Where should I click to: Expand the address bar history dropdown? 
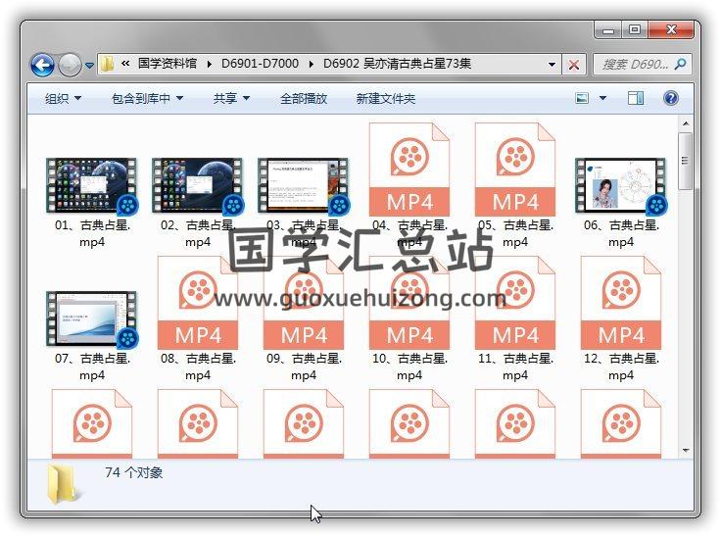point(553,65)
